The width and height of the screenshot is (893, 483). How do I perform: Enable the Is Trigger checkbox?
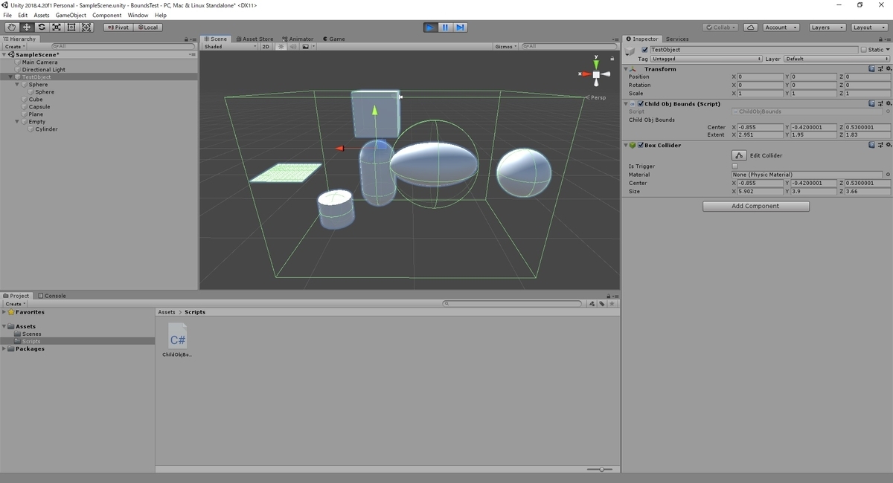[735, 166]
